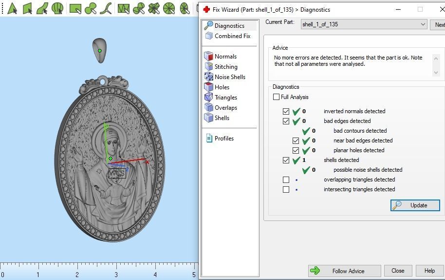Uncheck shells detection
The width and height of the screenshot is (445, 280).
coord(286,160)
